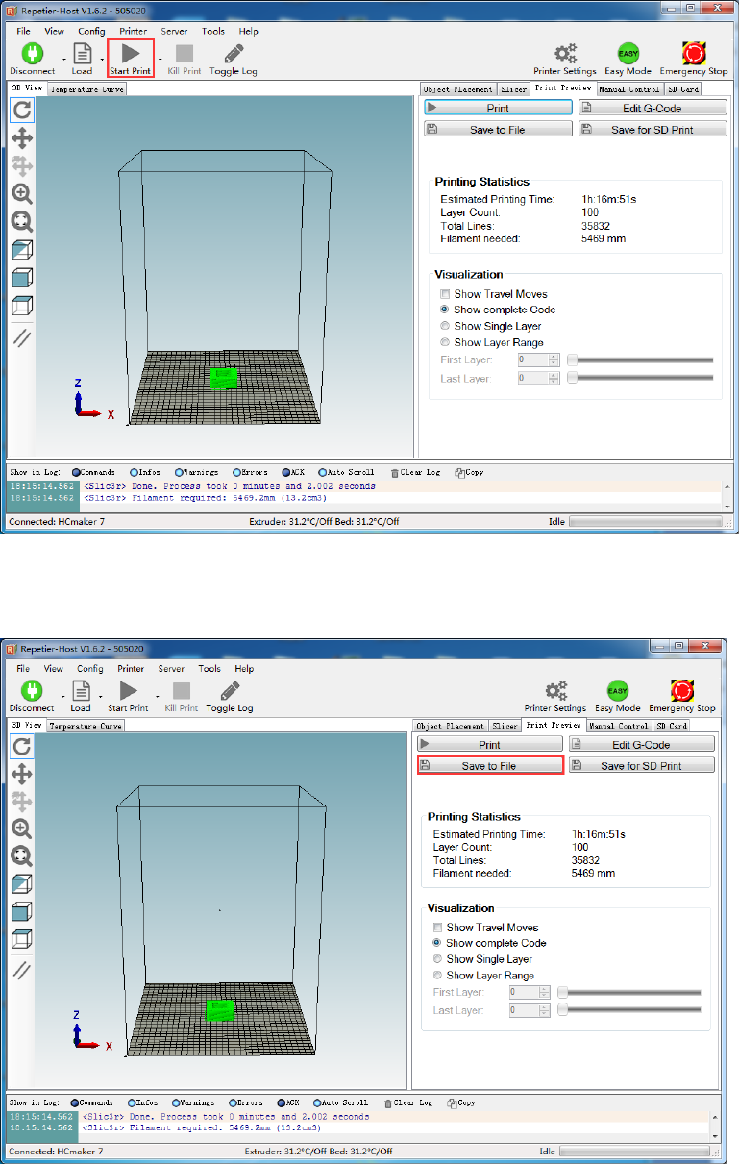Click the red-highlighted Save to File button

click(x=489, y=766)
